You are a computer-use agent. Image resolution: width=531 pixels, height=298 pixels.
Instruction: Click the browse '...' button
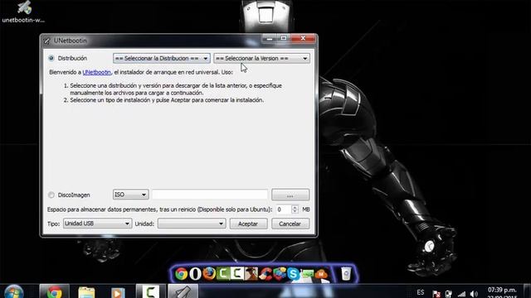[290, 195]
